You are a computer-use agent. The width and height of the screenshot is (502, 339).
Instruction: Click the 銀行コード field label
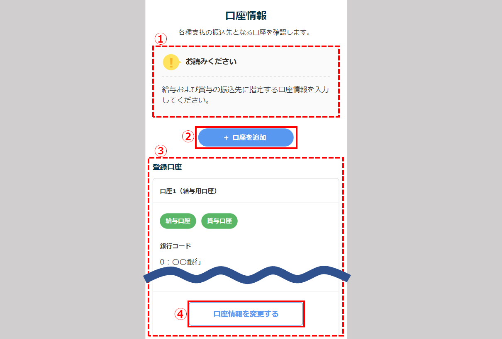point(175,246)
